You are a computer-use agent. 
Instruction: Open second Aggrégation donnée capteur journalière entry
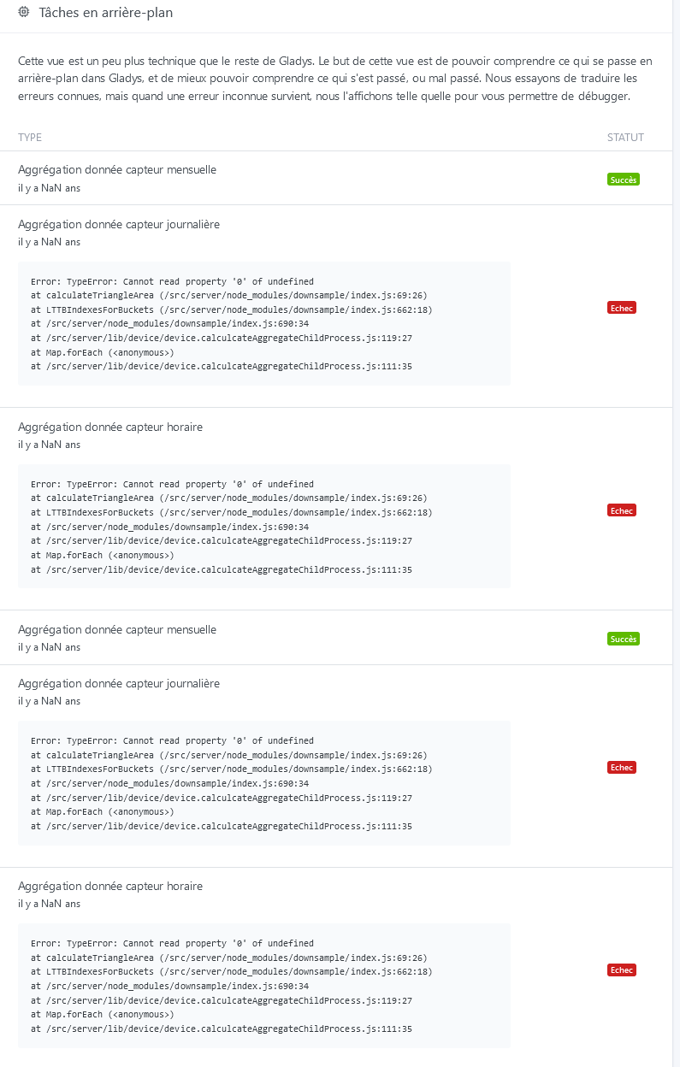119,684
